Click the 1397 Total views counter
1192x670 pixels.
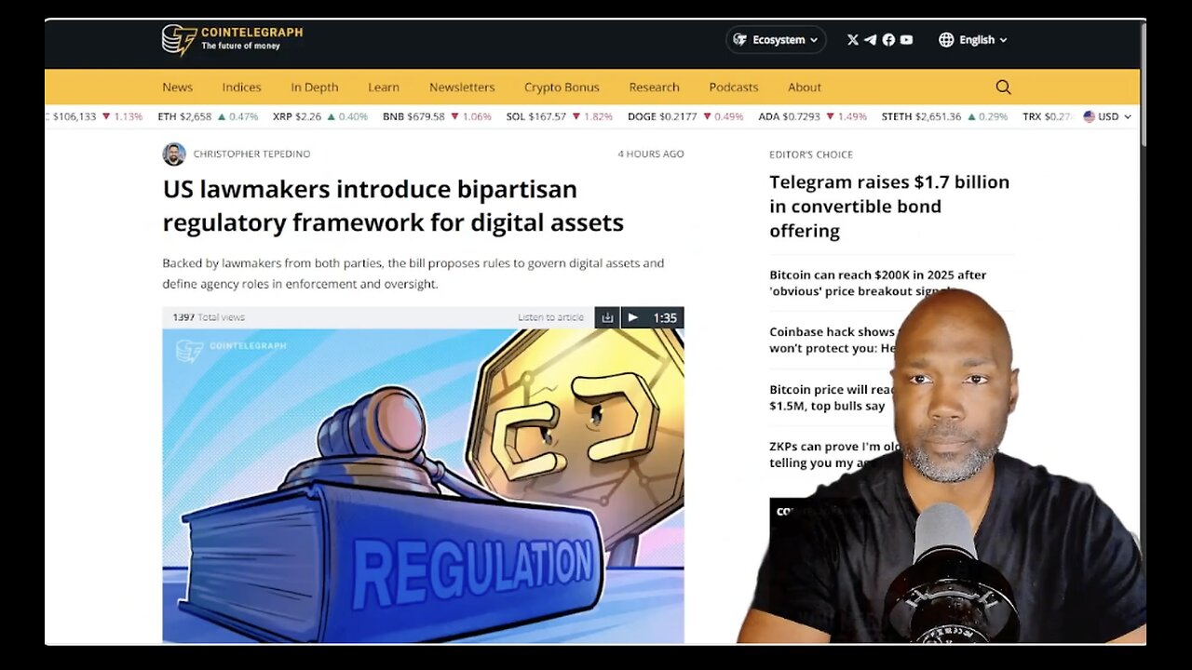click(x=209, y=317)
